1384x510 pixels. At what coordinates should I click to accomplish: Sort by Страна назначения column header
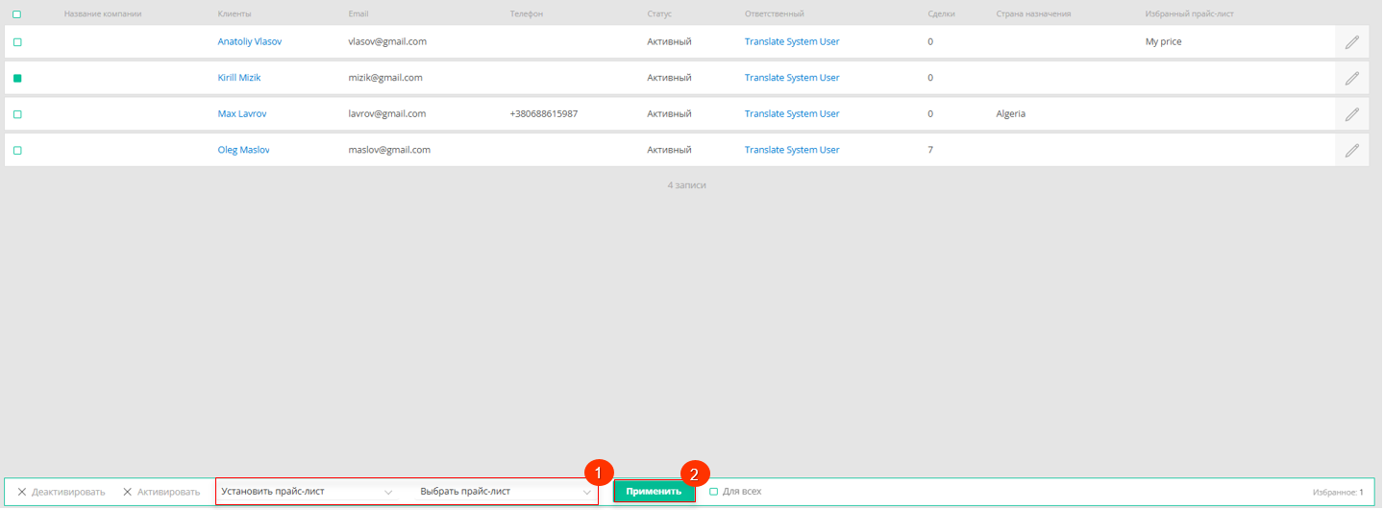(1034, 14)
